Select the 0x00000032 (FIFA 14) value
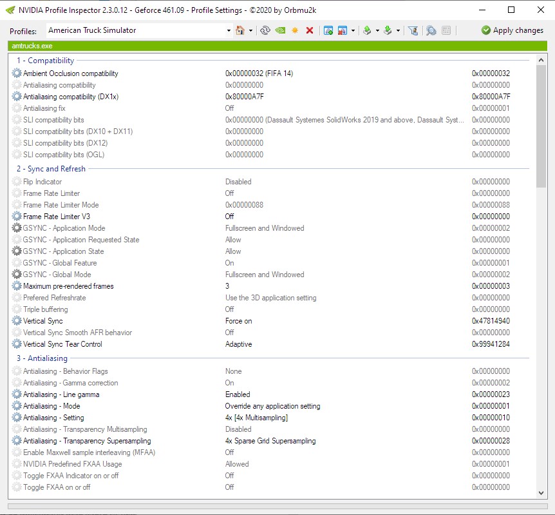This screenshot has height=515, width=555. pos(259,73)
